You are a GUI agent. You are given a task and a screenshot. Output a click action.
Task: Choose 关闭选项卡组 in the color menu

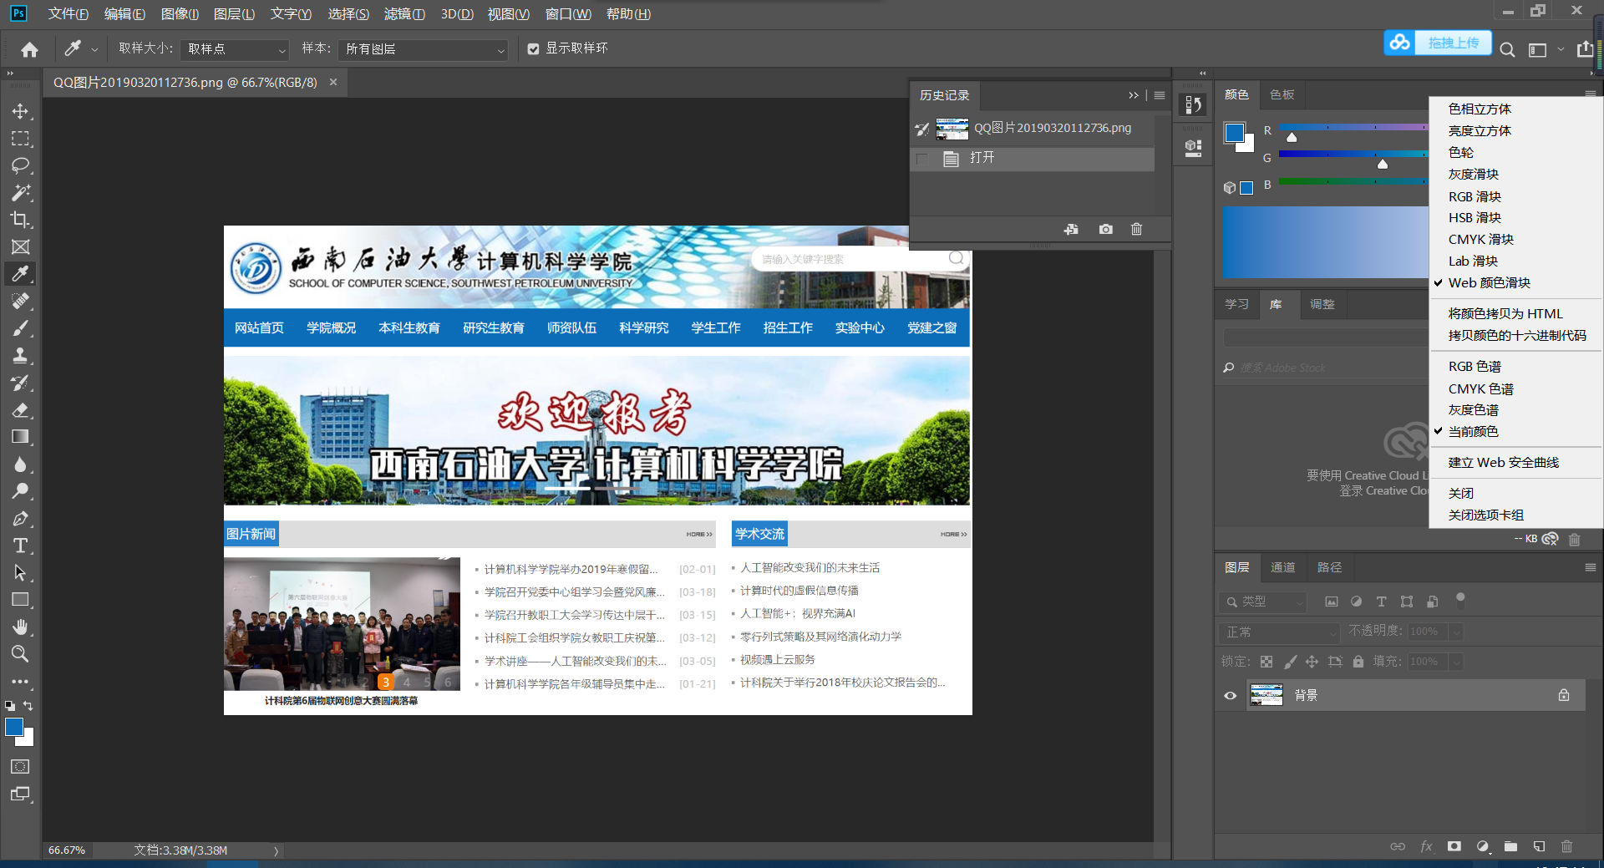(1486, 515)
